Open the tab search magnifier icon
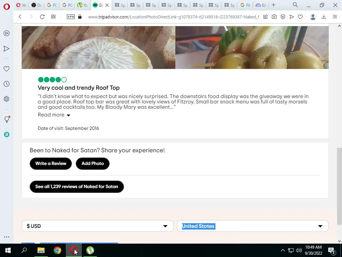 pyautogui.click(x=295, y=5)
